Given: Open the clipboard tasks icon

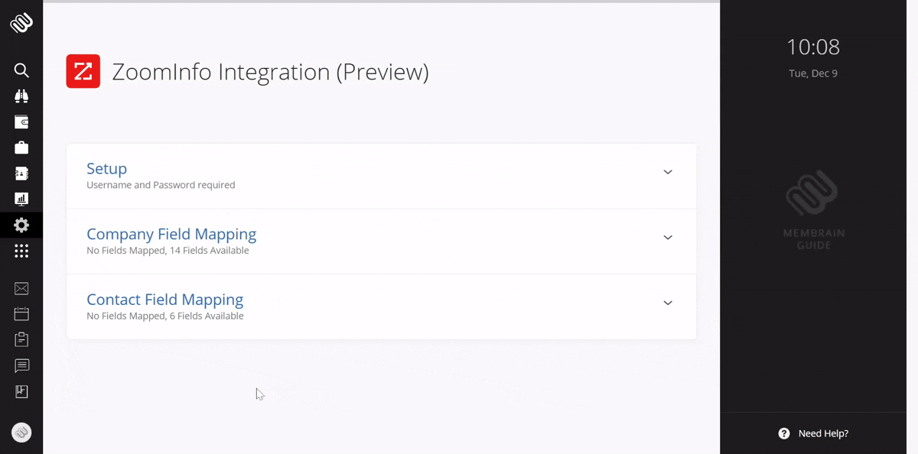Looking at the screenshot, I should coord(21,339).
